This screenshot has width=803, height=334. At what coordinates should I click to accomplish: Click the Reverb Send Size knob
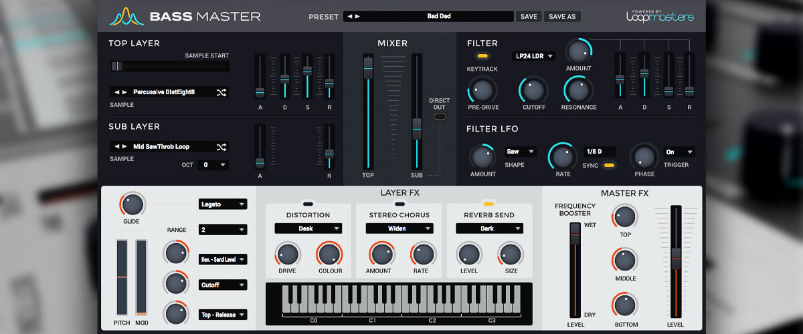(510, 253)
